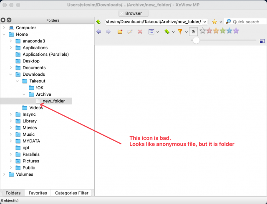Click the quick search magnifier icon
Viewport: 267px width, 204px height.
coord(228,22)
